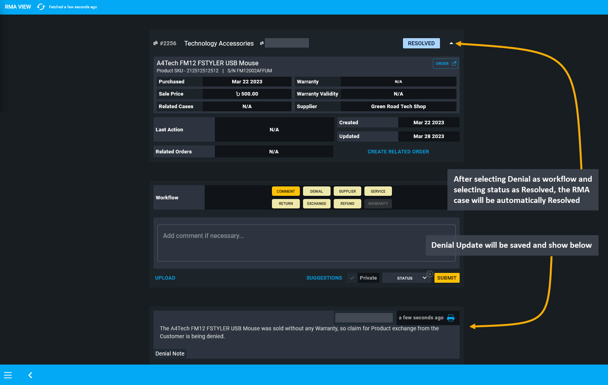The image size is (608, 385).
Task: Copy case number #2256 icon
Action: pyautogui.click(x=155, y=43)
